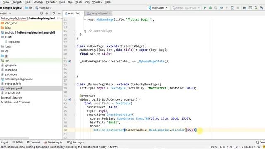This screenshot has height=149, width=265.
Task: Click the Run with Coverage icon
Action: point(216,8)
